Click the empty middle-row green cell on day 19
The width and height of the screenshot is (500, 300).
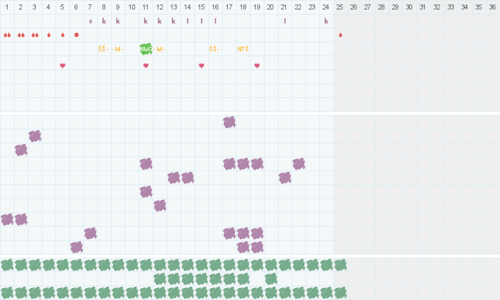(257, 279)
